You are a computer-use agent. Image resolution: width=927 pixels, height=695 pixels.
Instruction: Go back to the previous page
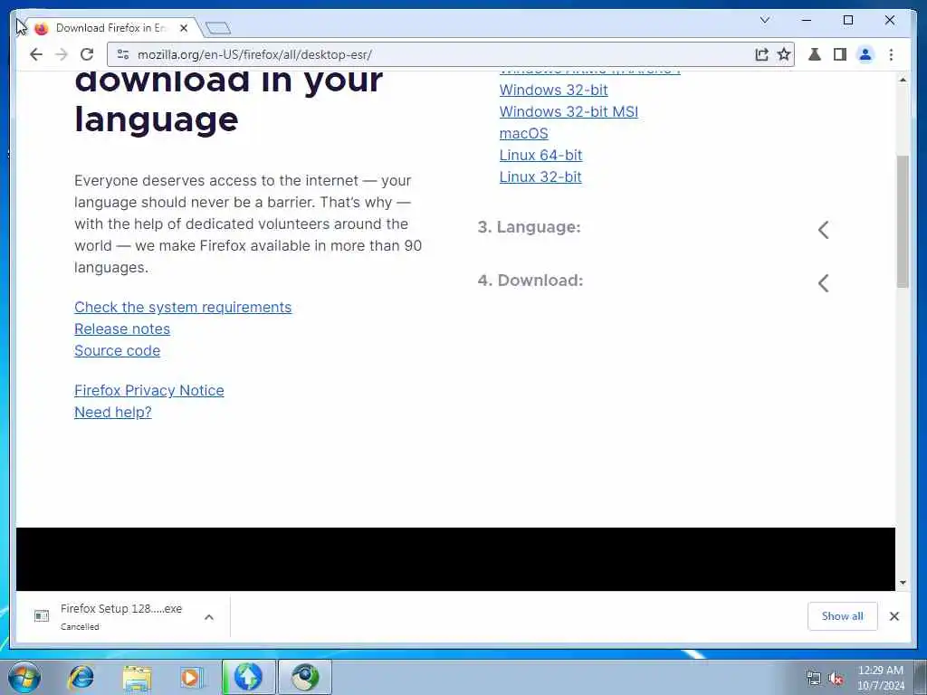tap(36, 54)
